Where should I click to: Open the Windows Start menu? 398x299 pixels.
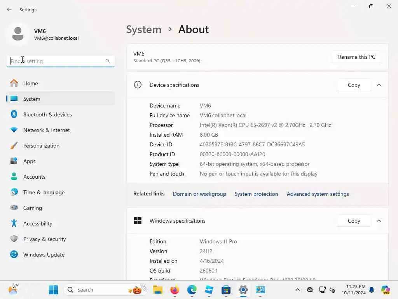tap(53, 290)
